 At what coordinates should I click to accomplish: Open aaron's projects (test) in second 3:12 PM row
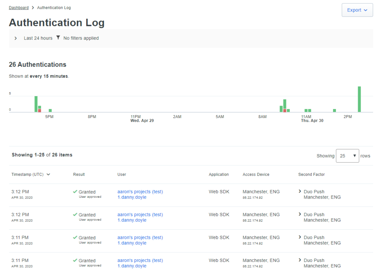140,215
